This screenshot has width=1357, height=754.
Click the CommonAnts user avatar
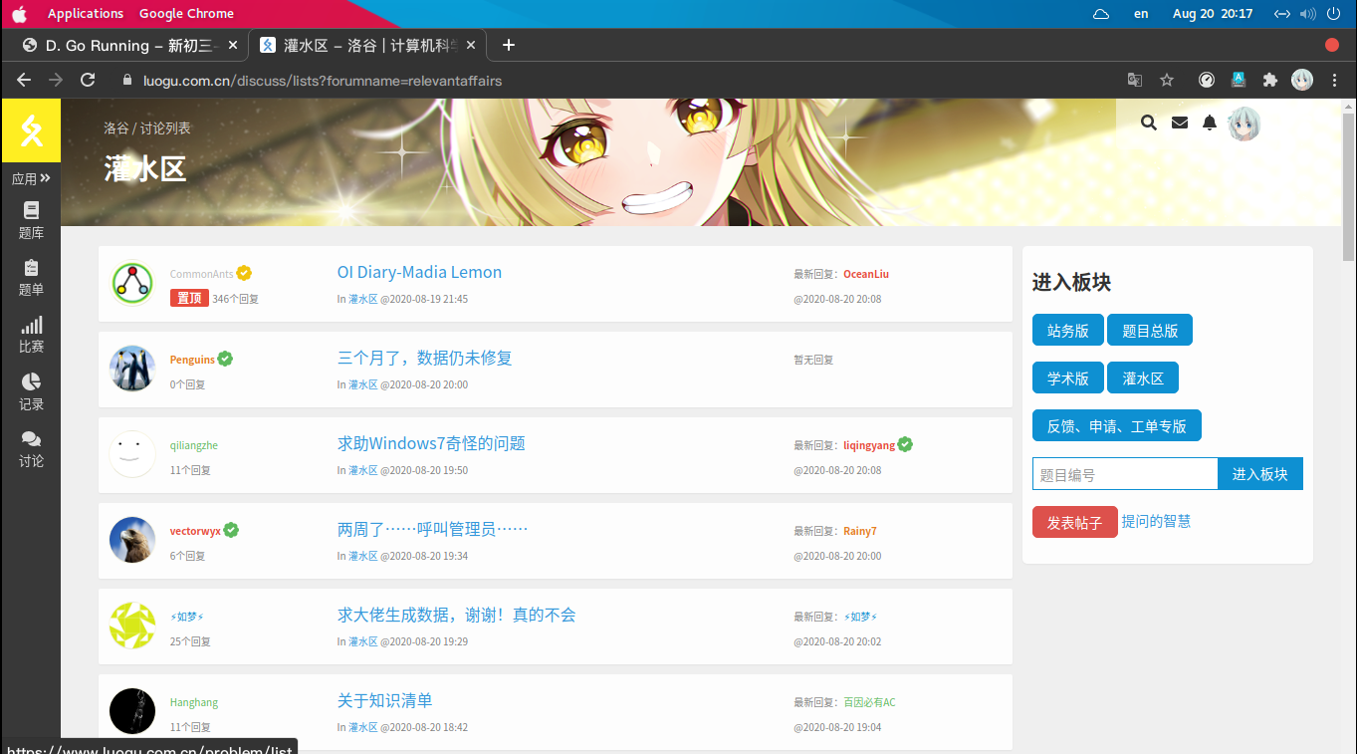(132, 284)
